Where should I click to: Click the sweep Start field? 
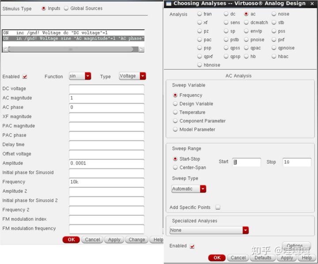tap(246, 162)
